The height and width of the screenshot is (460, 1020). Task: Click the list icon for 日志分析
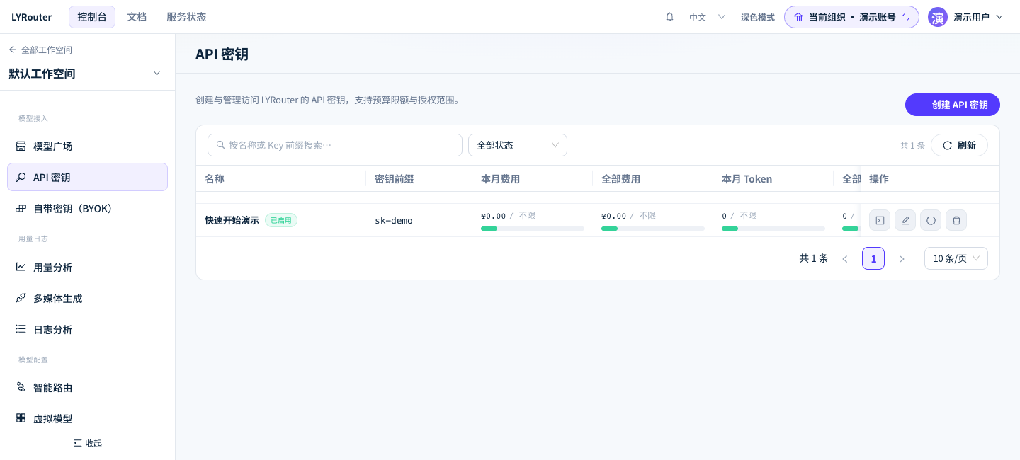click(x=21, y=330)
